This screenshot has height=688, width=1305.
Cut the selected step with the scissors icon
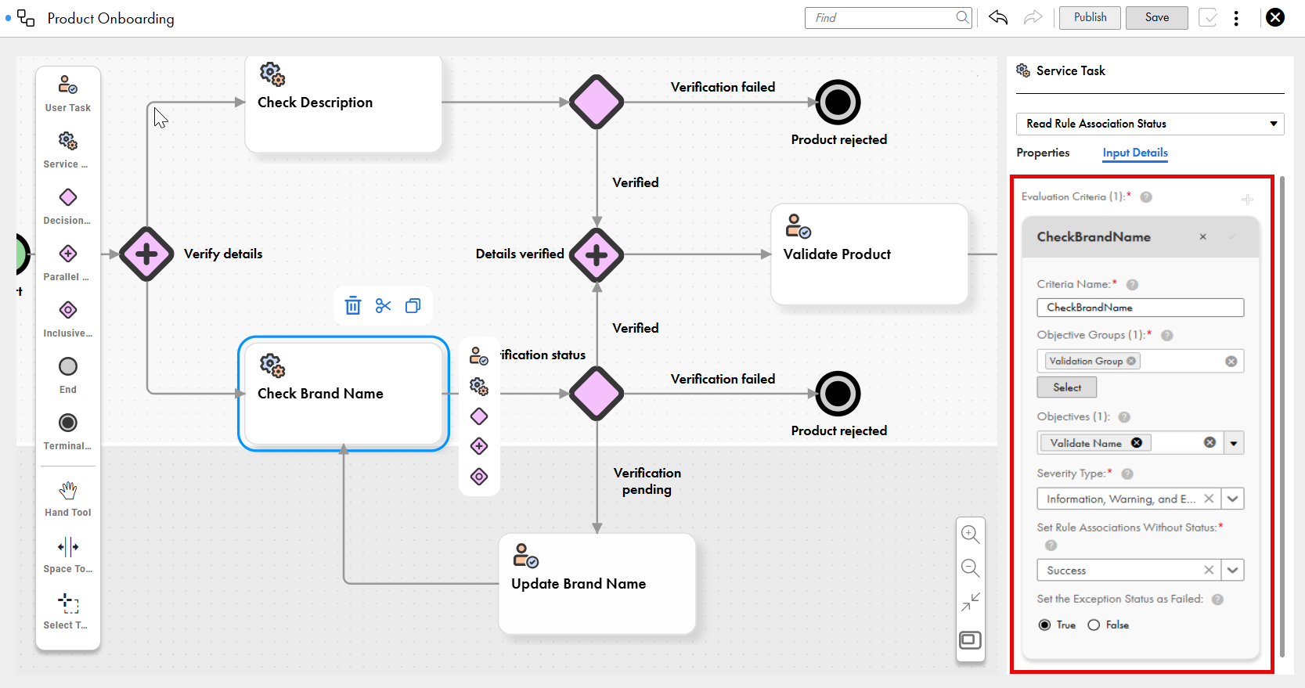click(383, 306)
